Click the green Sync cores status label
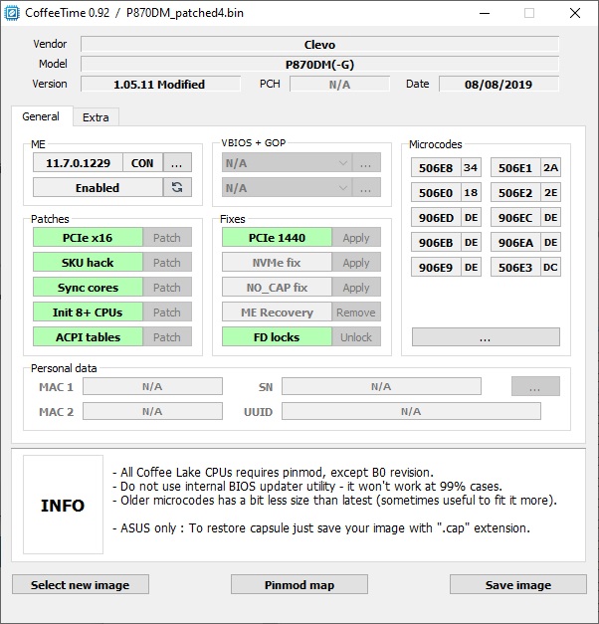Viewport: 599px width, 624px height. pos(88,287)
